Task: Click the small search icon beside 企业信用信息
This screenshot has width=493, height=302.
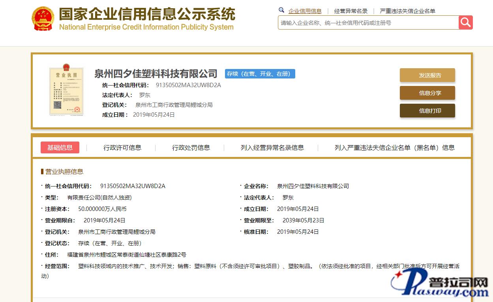Action: (281, 10)
